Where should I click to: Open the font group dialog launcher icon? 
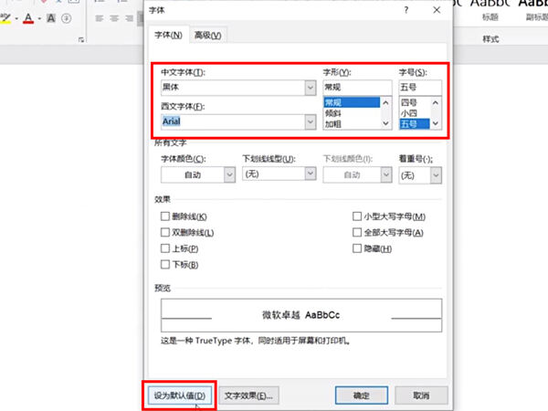pyautogui.click(x=81, y=40)
